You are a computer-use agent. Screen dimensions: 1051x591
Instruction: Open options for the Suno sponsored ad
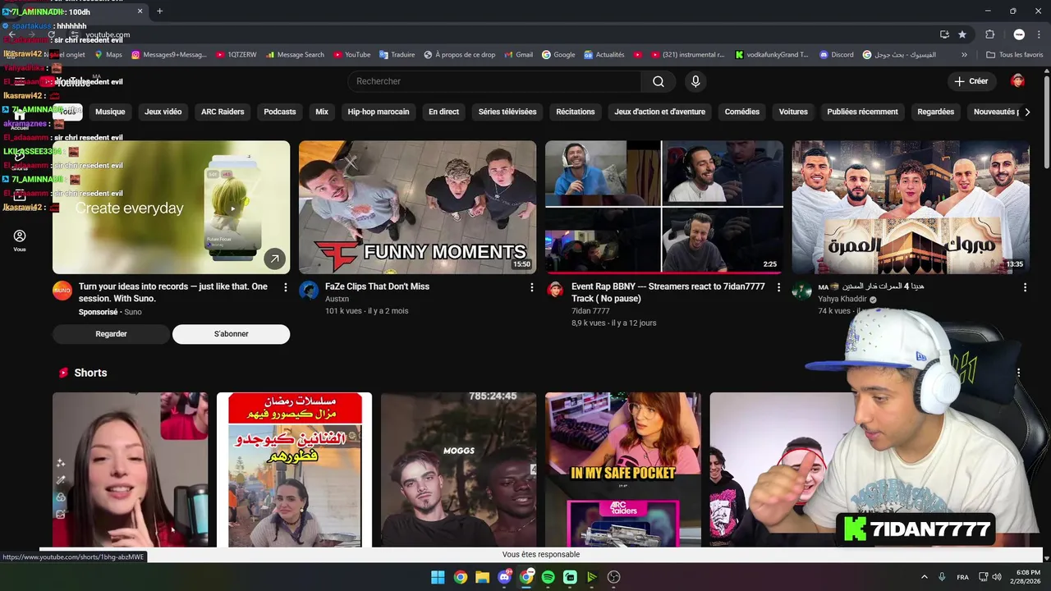click(x=285, y=287)
